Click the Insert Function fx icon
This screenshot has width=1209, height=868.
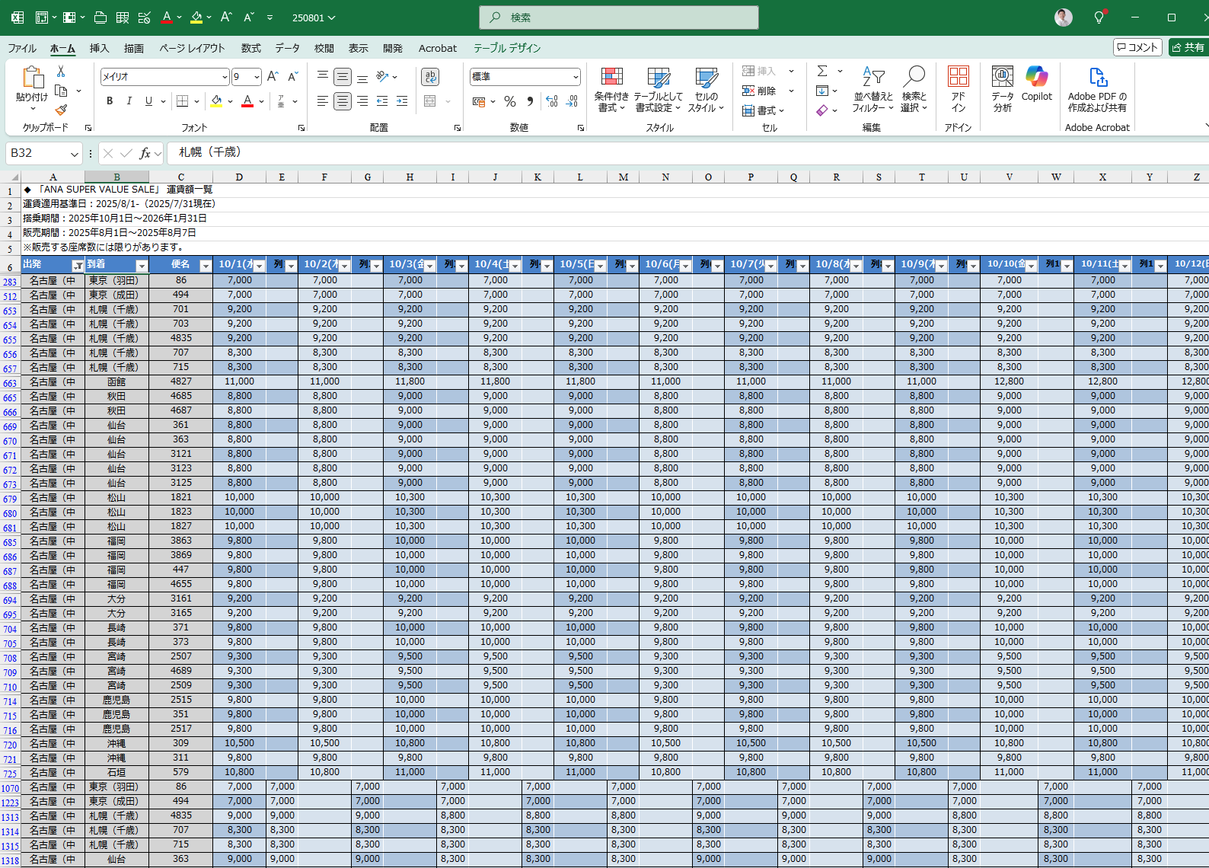click(x=145, y=153)
